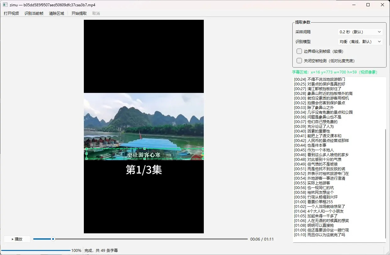390x255 pixels.
Task: Select subtitle line [00:56] 也一视同仁的坑
Action: (314, 187)
